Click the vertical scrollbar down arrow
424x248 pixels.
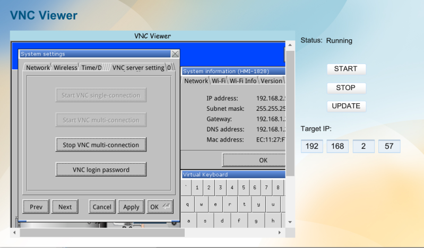pyautogui.click(x=290, y=222)
